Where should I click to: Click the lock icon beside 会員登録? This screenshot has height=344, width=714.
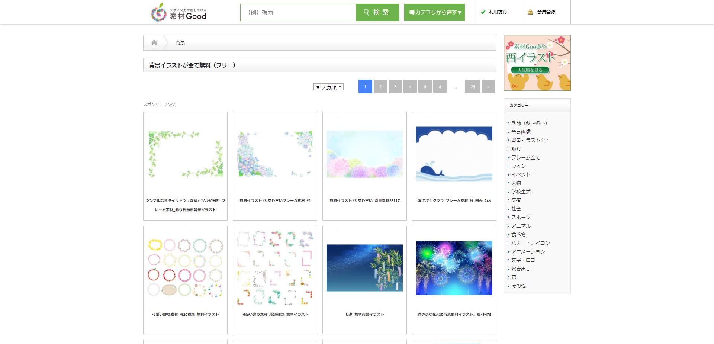tap(530, 12)
